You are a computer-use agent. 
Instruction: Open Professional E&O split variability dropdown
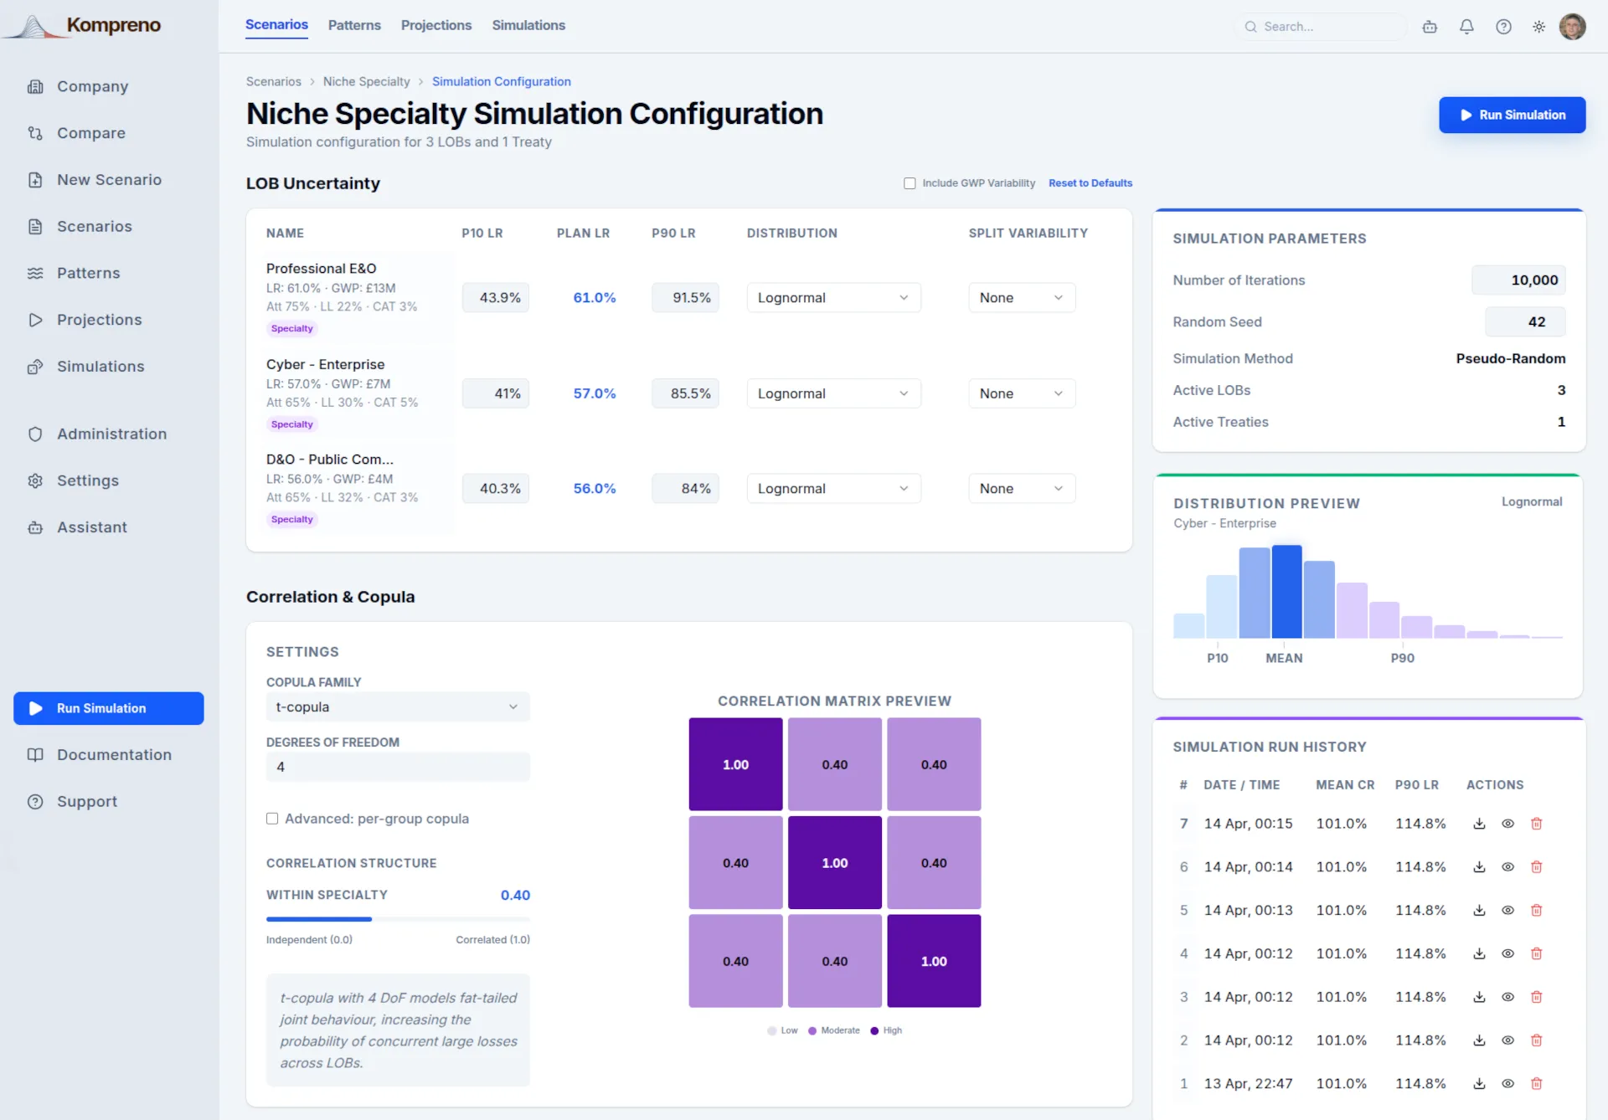click(x=1022, y=298)
